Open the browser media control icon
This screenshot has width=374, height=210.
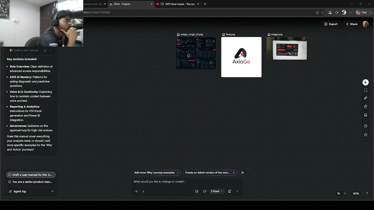(x=330, y=13)
